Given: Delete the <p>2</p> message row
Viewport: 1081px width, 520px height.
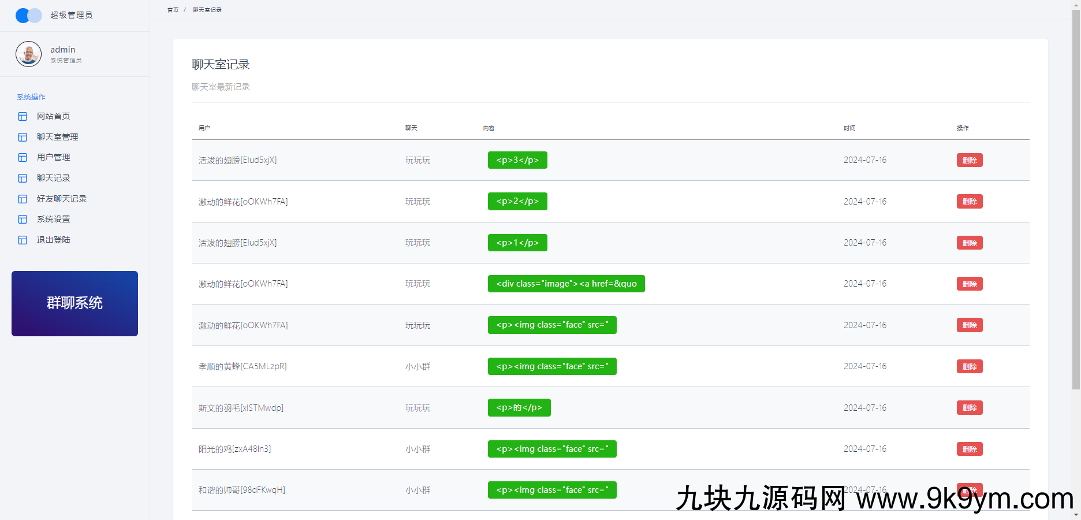Looking at the screenshot, I should click(x=969, y=202).
